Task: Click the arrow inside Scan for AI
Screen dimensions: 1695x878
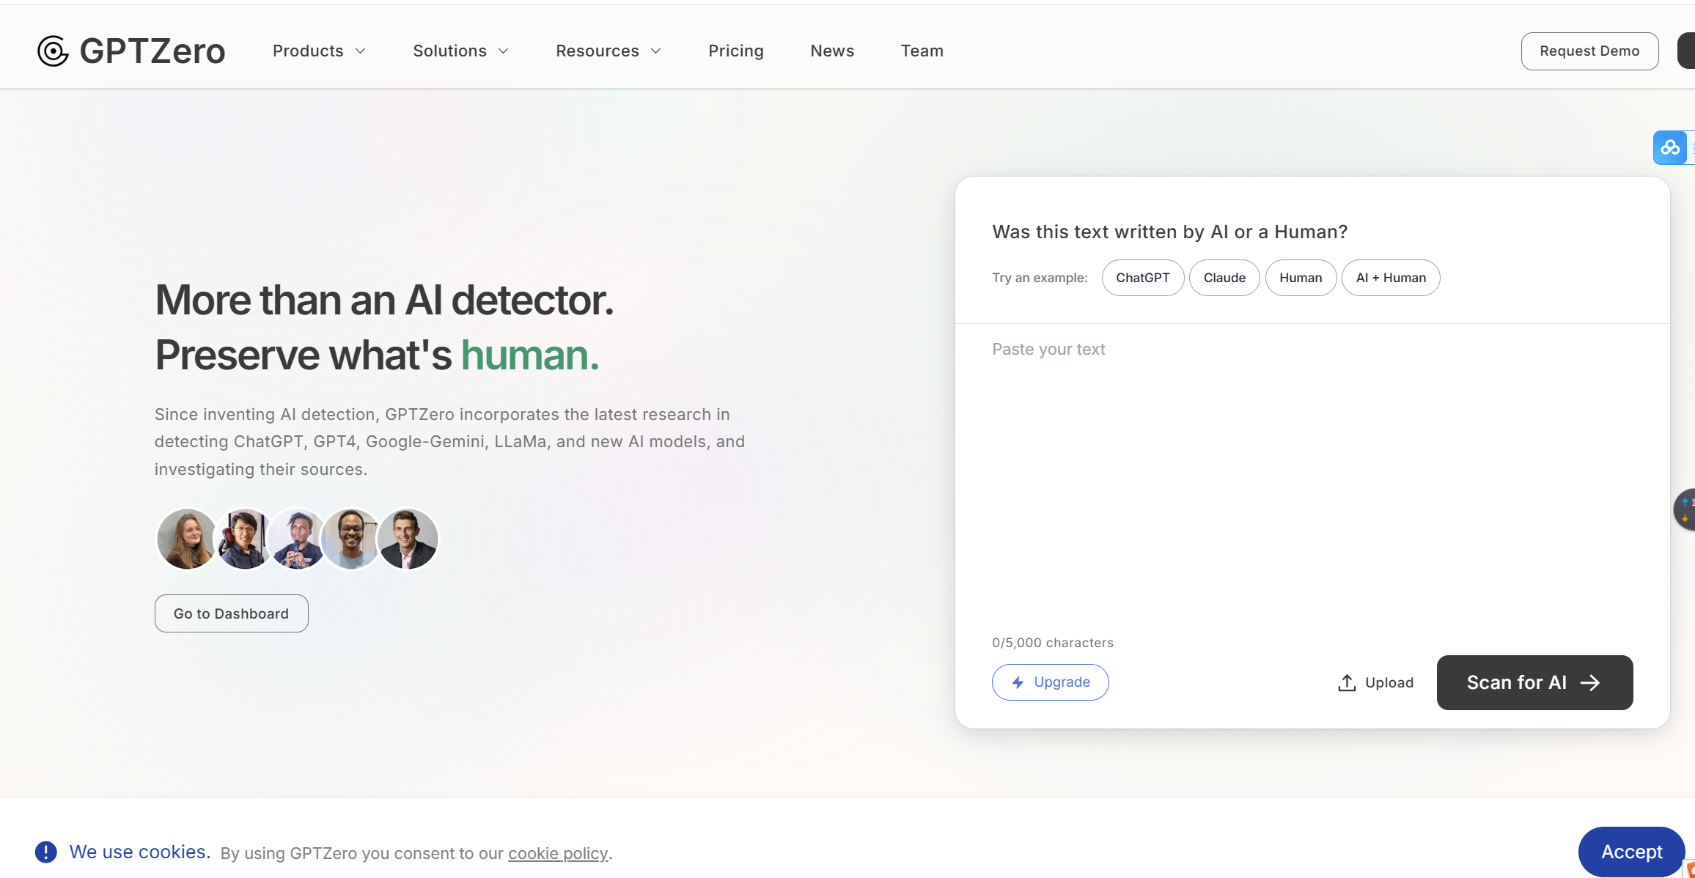Action: [1589, 682]
